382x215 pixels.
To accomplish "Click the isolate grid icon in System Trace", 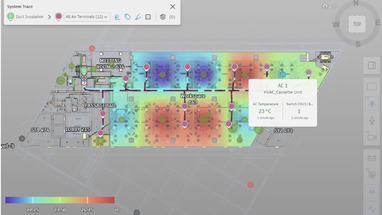I will pos(148,17).
